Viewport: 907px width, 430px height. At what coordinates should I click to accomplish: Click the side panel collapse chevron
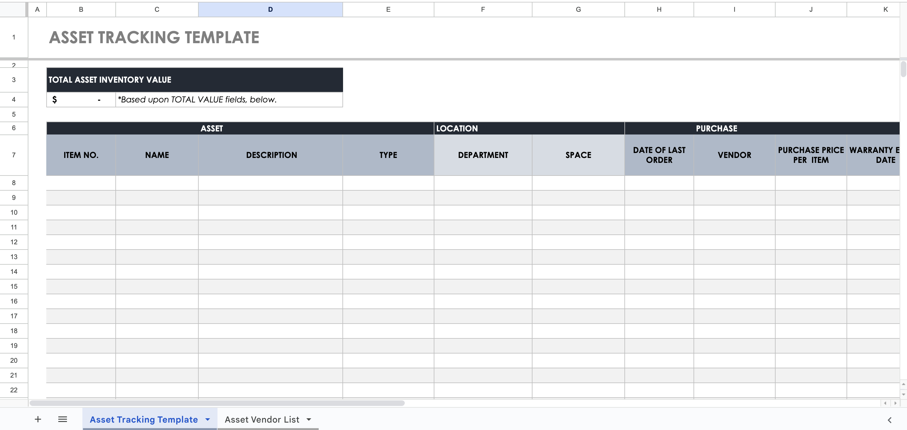(x=889, y=420)
